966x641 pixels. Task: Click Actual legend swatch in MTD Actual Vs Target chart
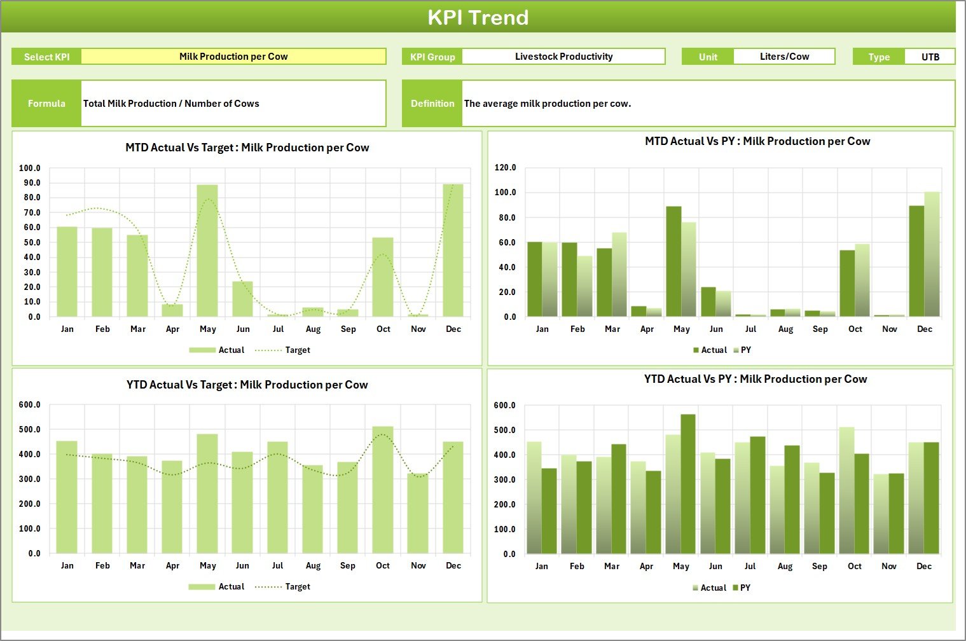click(203, 350)
